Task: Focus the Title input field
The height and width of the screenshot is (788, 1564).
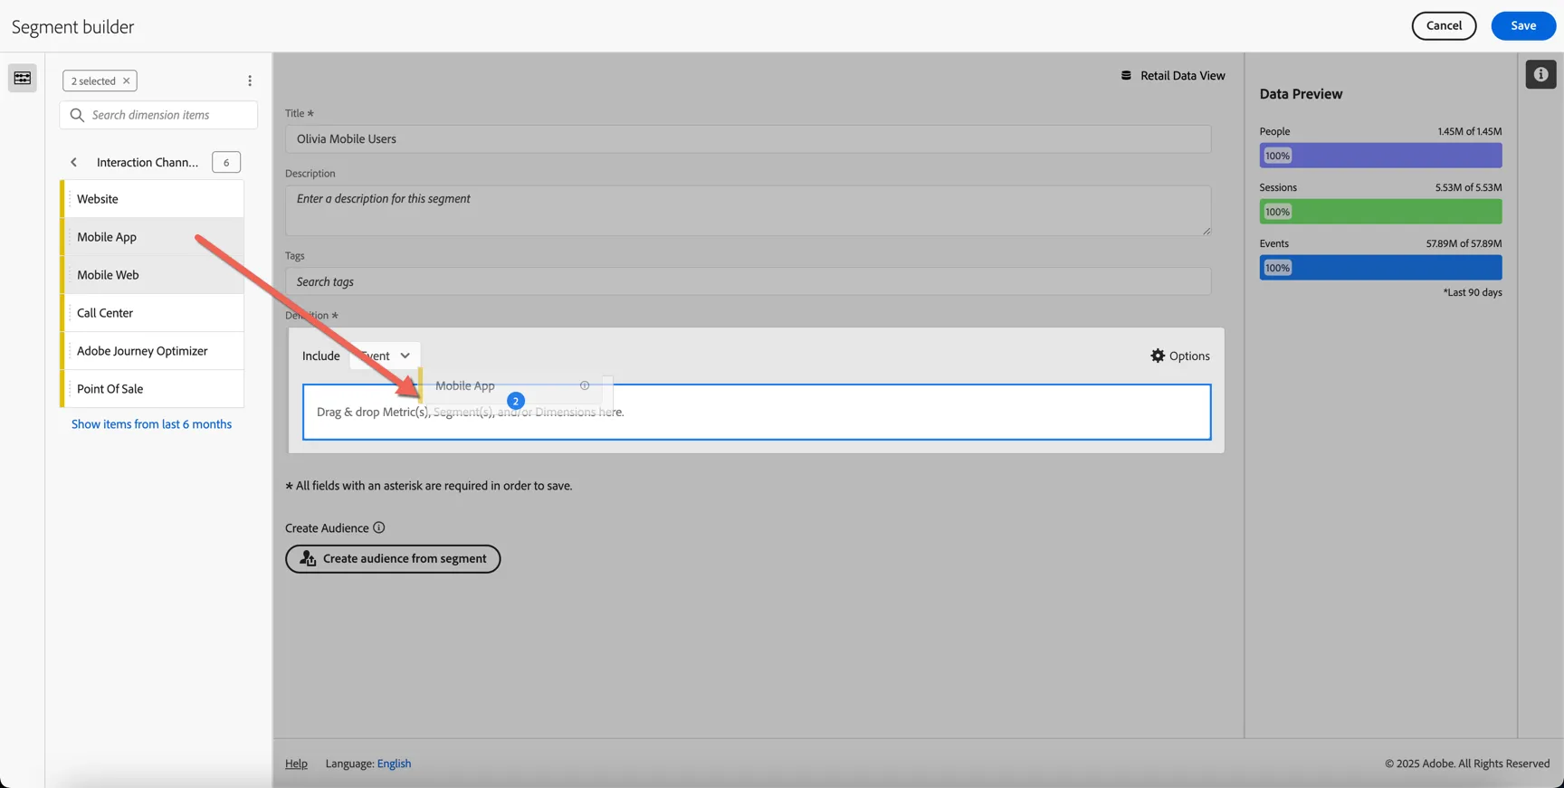Action: pos(748,138)
